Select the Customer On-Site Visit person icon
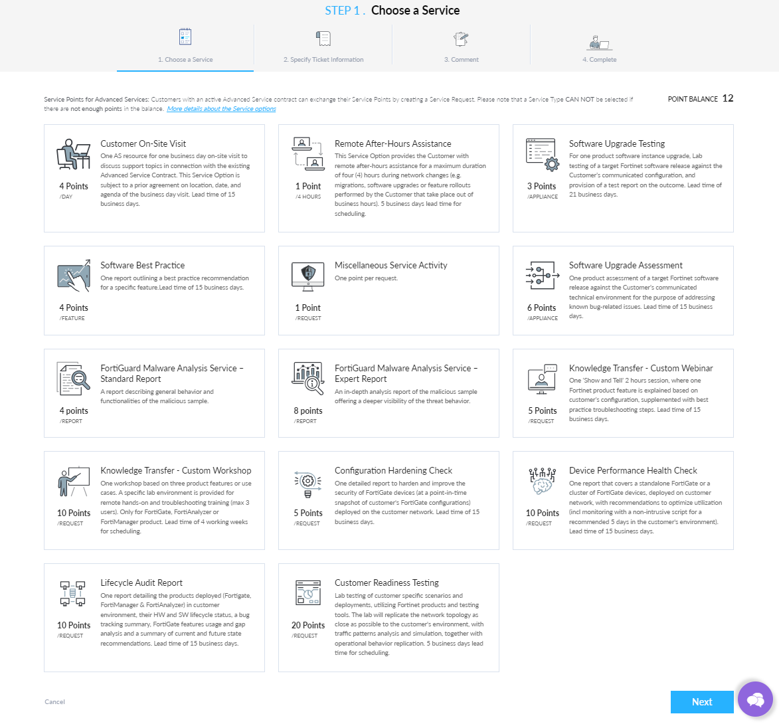 pyautogui.click(x=73, y=154)
